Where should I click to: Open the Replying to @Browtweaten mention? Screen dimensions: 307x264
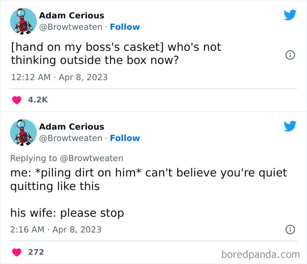pos(91,158)
